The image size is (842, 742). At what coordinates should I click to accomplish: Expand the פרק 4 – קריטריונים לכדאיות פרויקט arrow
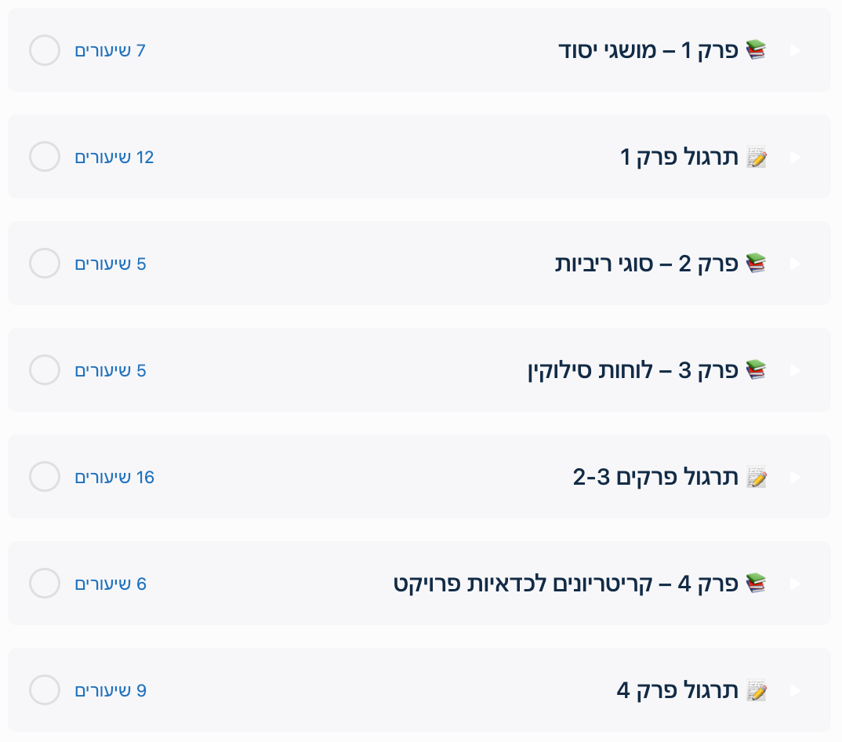point(795,584)
